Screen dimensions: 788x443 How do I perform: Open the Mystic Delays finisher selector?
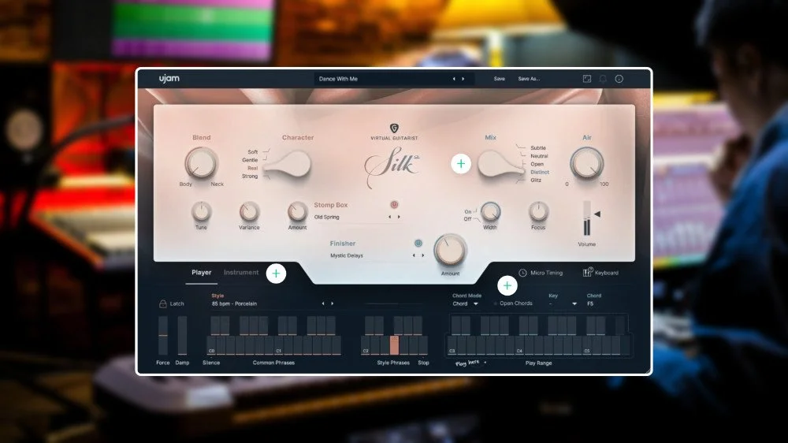(346, 255)
